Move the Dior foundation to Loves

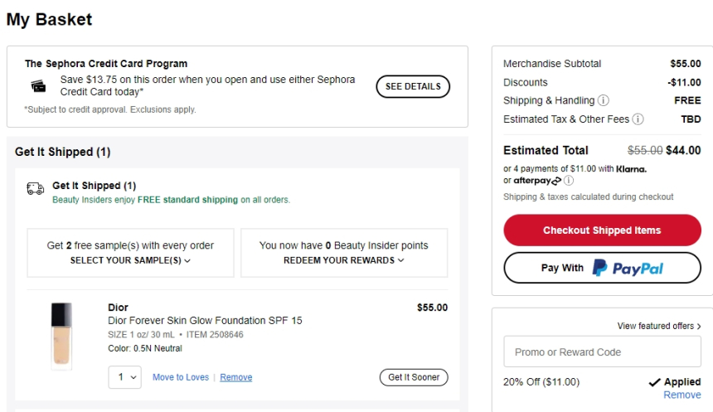click(181, 377)
